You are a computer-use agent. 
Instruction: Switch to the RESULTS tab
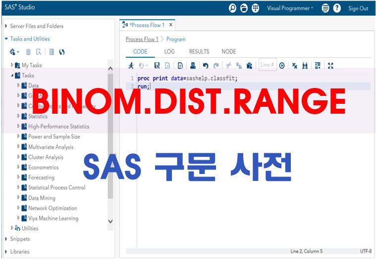[199, 51]
